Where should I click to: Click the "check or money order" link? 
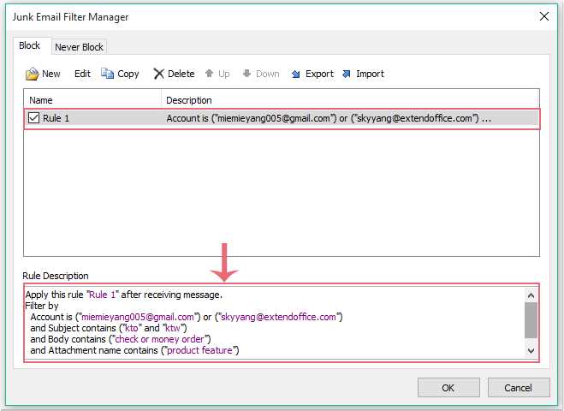coord(159,339)
